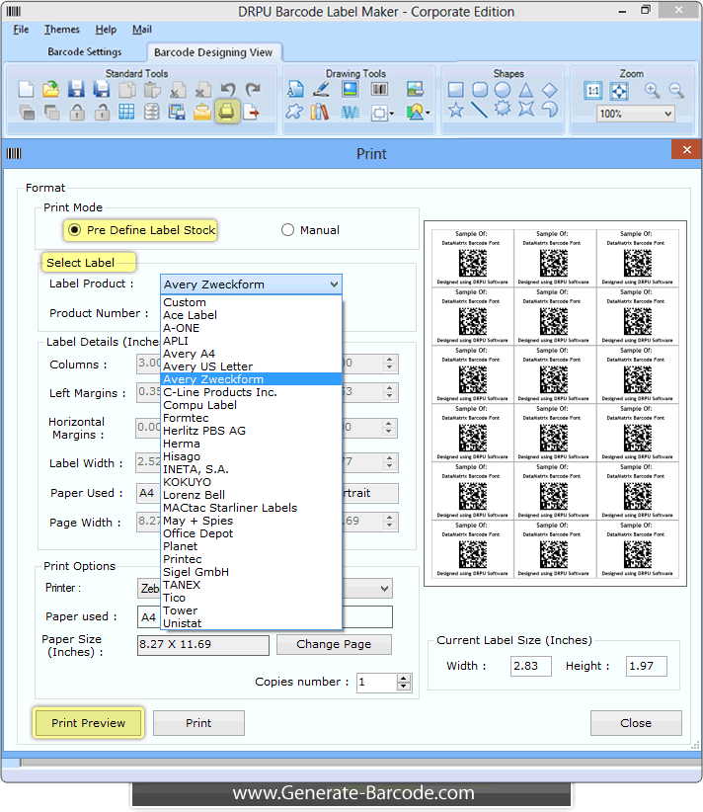Screen dimensions: 703x812
Task: Close the Print dialog with red X
Action: (x=687, y=150)
